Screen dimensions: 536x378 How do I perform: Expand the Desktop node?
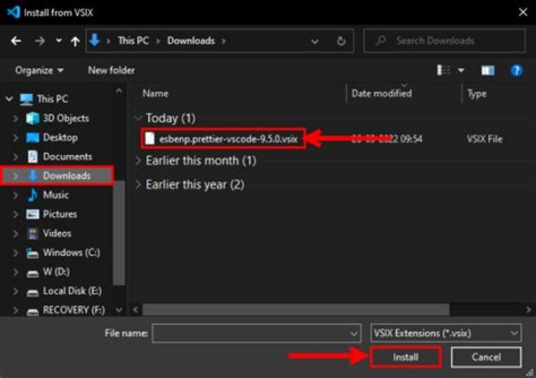(x=15, y=138)
